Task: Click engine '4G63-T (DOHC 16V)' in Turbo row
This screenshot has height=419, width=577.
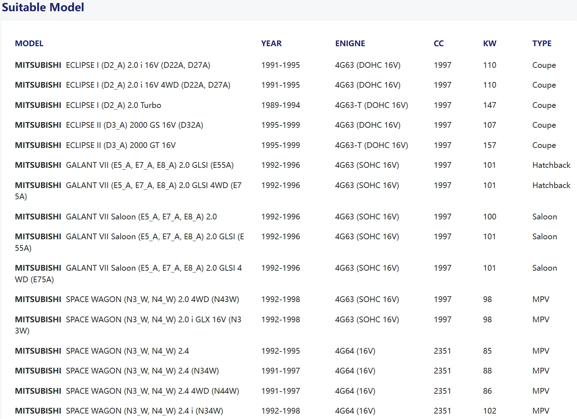Action: 372,105
